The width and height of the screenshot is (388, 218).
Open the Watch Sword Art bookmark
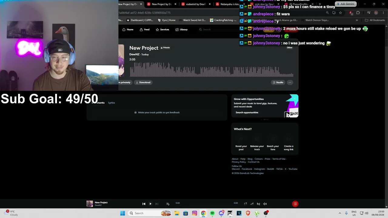point(192,20)
